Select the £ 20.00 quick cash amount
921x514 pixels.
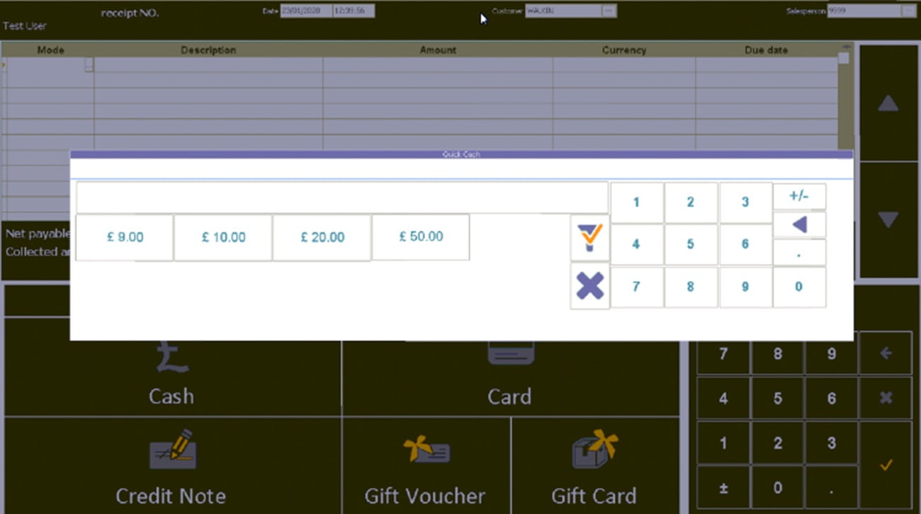coord(322,237)
